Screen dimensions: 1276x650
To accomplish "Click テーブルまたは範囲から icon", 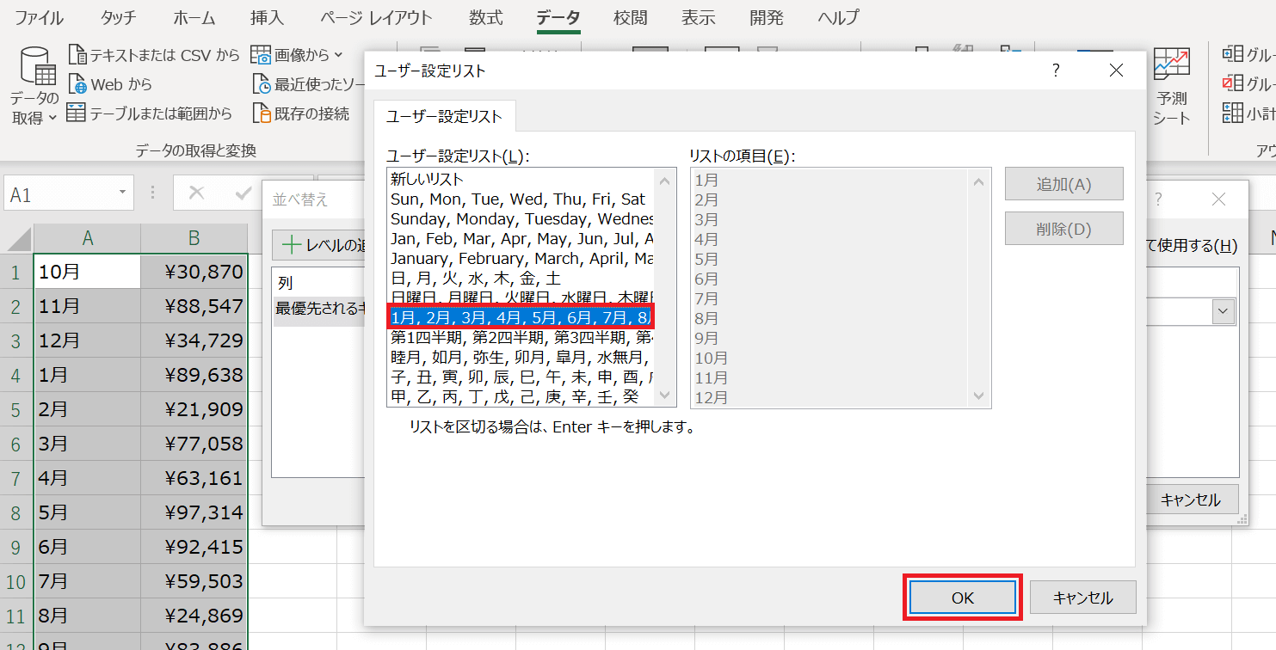I will [77, 113].
